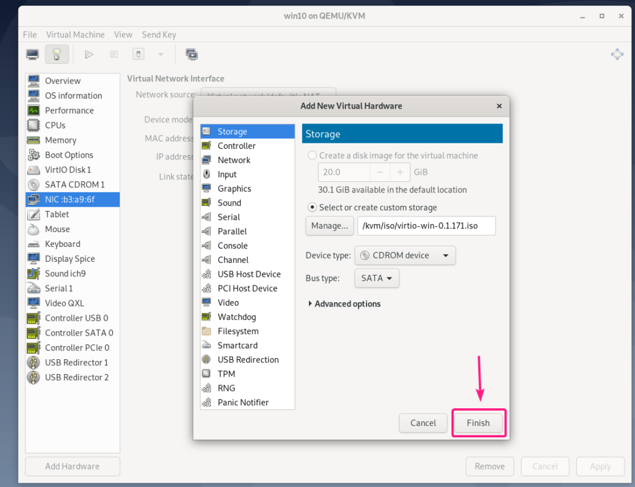
Task: Choose USB Host Device in dialog
Action: click(247, 274)
